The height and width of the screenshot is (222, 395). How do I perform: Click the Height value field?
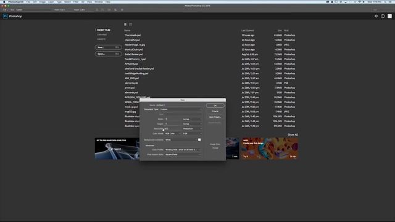pyautogui.click(x=173, y=124)
